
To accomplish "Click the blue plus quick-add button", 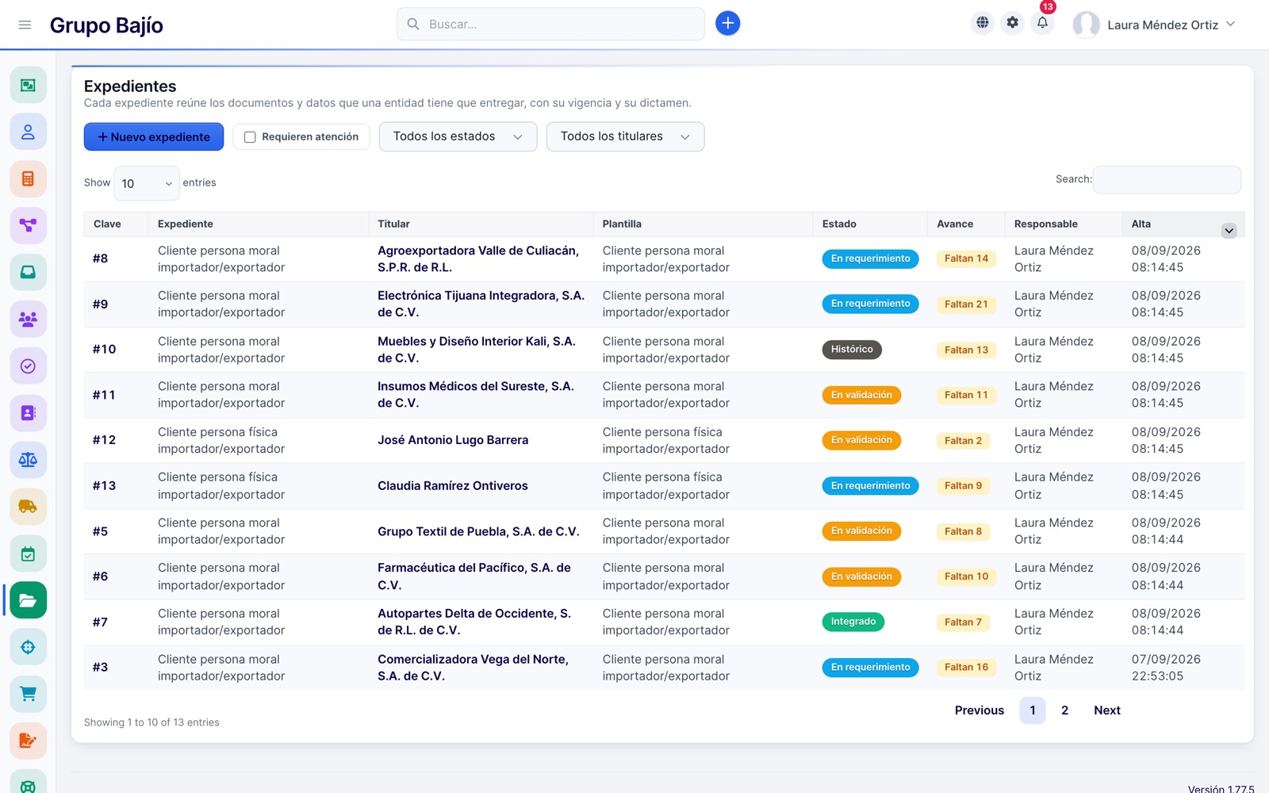I will (x=727, y=24).
